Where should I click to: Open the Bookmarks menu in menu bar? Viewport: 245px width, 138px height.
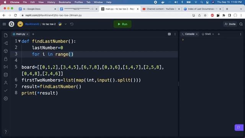coord(65,2)
